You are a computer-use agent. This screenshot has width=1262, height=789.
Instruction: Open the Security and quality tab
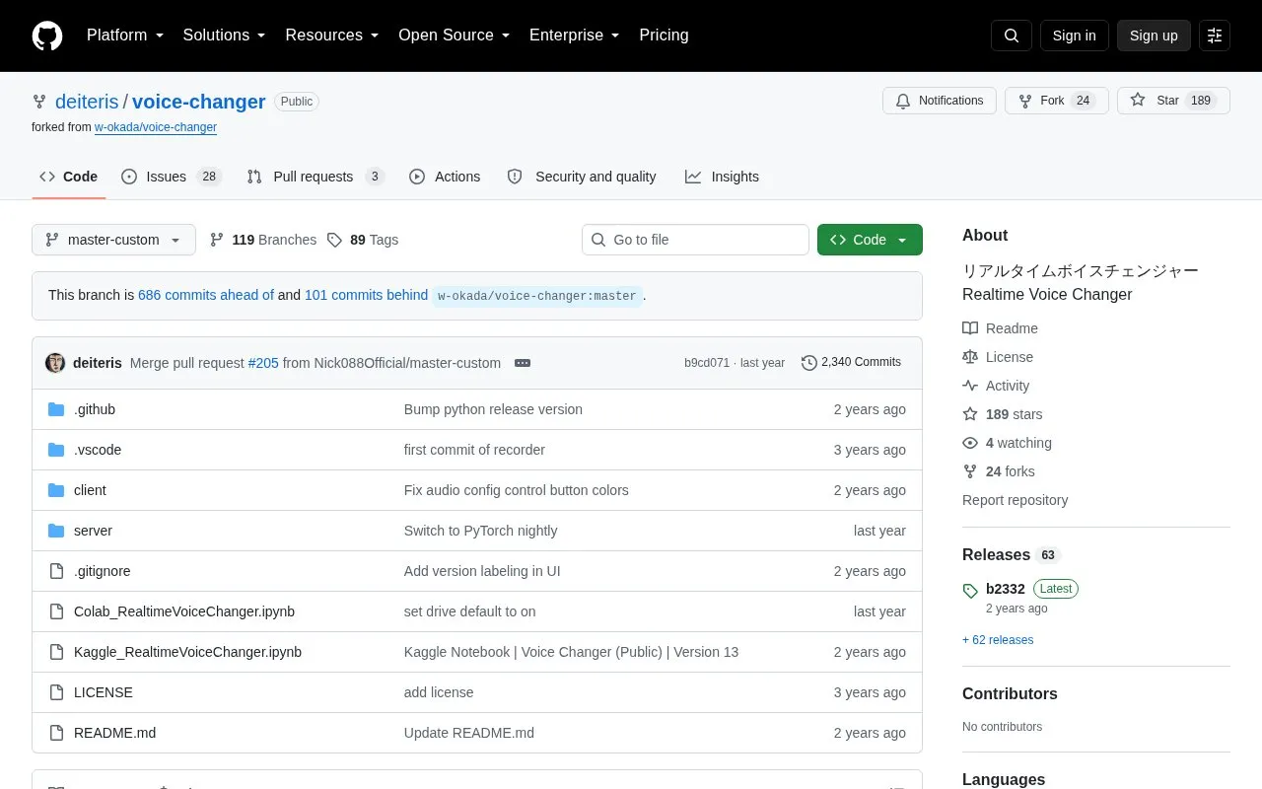[582, 177]
